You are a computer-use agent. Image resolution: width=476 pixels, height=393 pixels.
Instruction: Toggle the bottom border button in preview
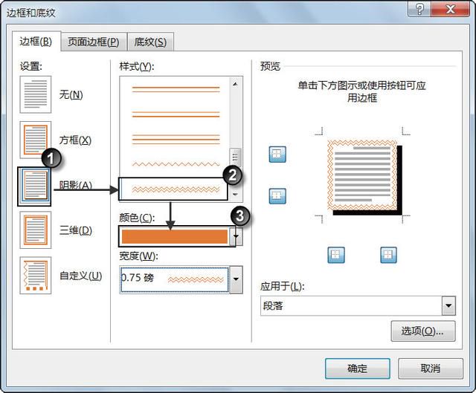click(x=277, y=195)
